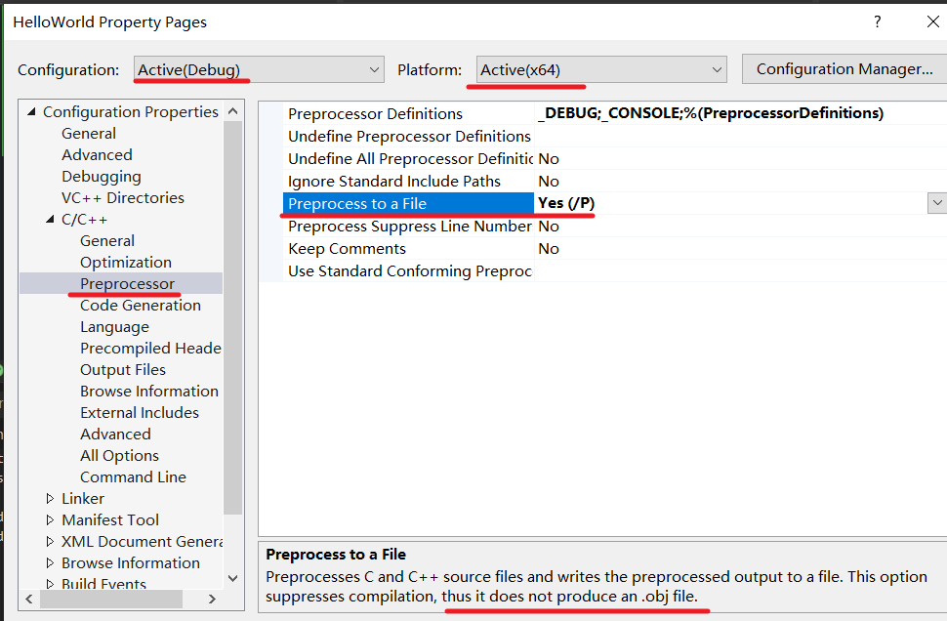This screenshot has height=621, width=947.
Task: Click the help question mark icon
Action: coord(878,21)
